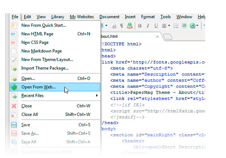Click the Open folder icon
The height and width of the screenshot is (158, 226).
(14, 79)
